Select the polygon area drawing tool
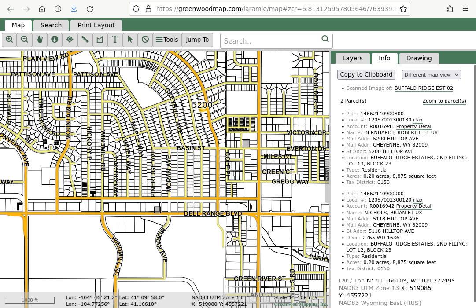The width and height of the screenshot is (476, 308). click(100, 40)
